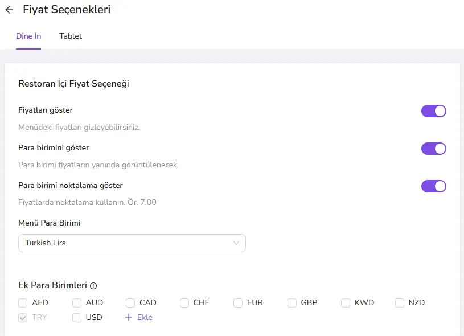Disable Para birimini göster switch
This screenshot has height=336, width=464.
(433, 149)
